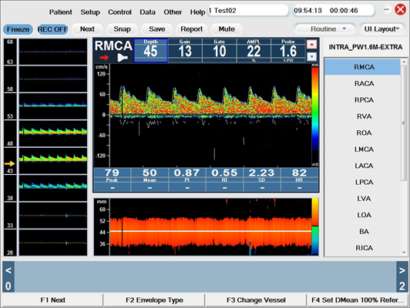Screen dimensions: 410x308
Task: Click the Report button
Action: (x=191, y=29)
